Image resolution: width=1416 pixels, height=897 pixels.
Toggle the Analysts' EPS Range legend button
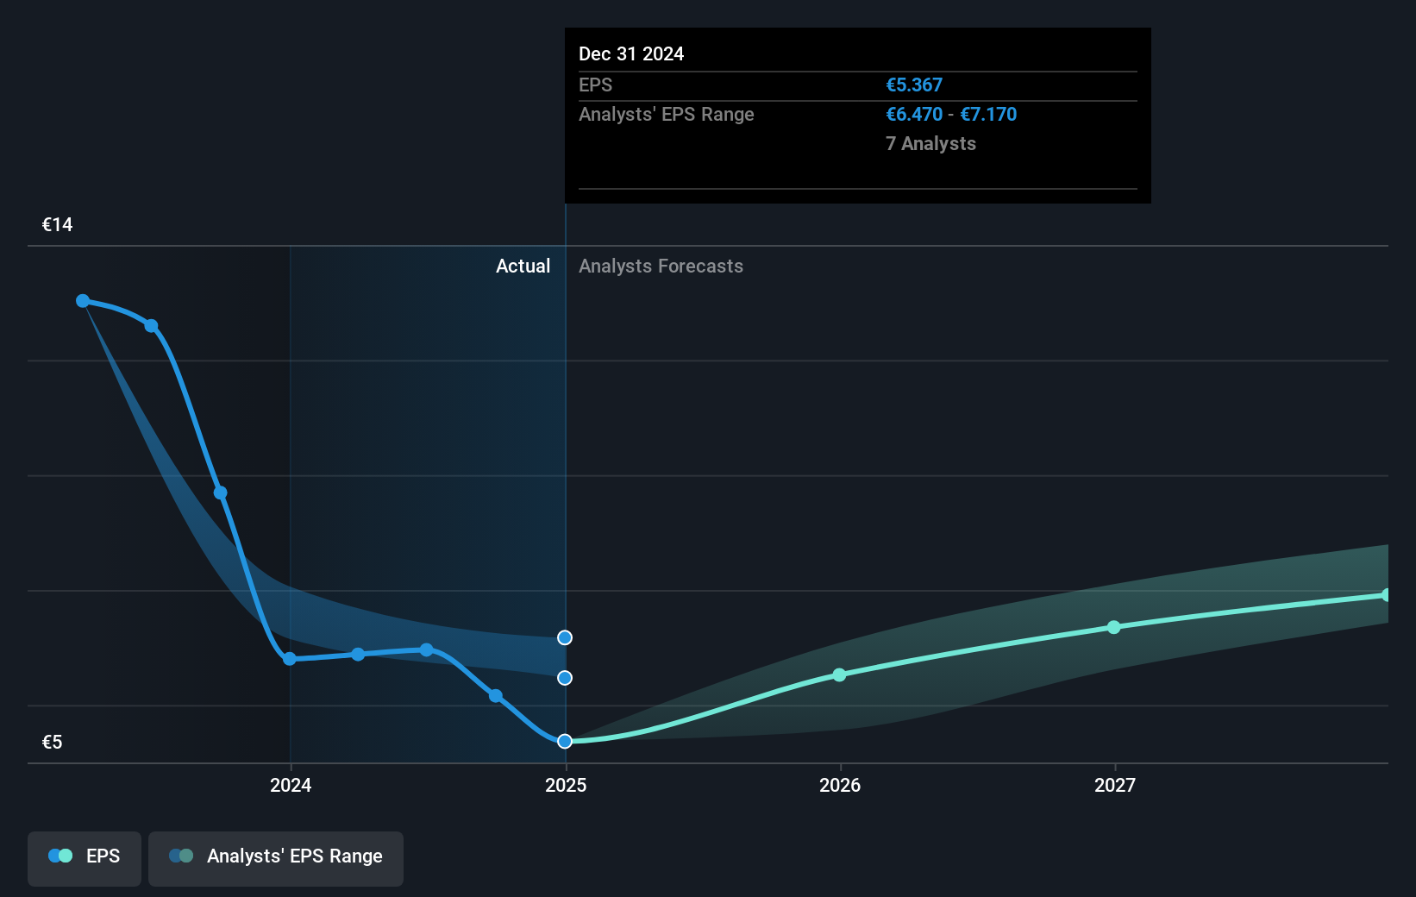pyautogui.click(x=276, y=858)
